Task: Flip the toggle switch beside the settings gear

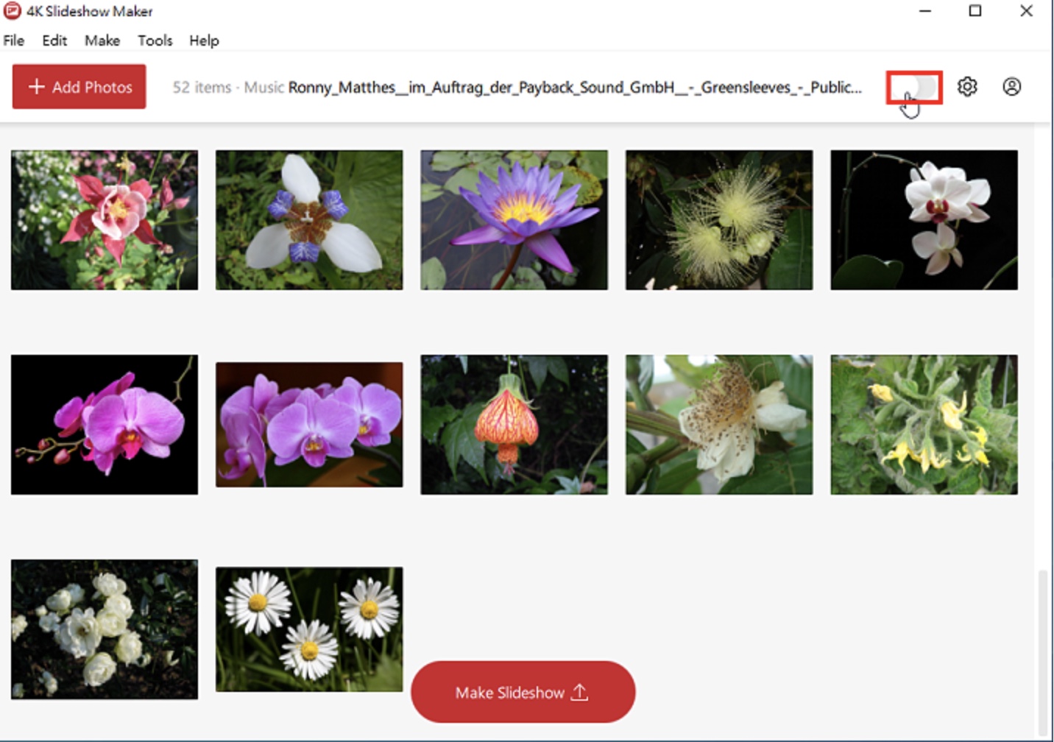Action: click(915, 88)
